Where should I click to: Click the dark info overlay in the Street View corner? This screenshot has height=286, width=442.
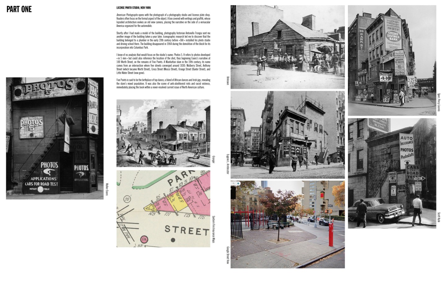click(x=232, y=193)
